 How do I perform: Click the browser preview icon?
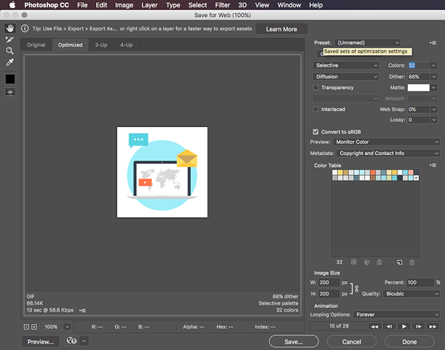coord(72,341)
